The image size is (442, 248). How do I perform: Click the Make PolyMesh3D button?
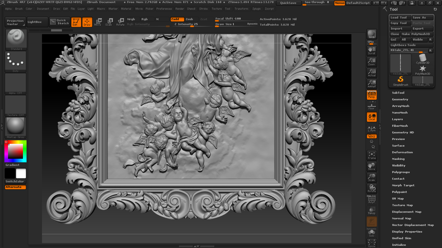click(x=417, y=34)
